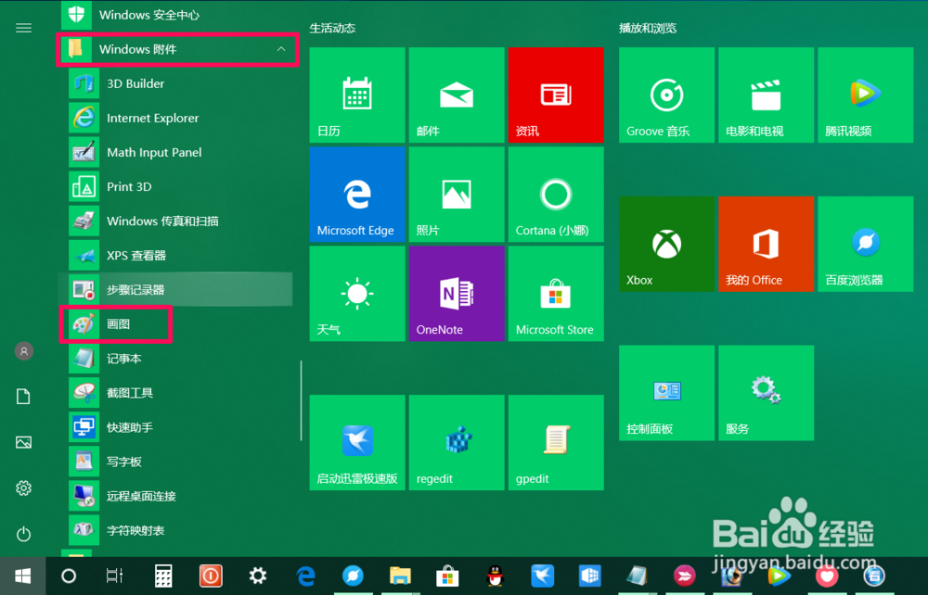Open the 服务 services tile

coord(767,393)
